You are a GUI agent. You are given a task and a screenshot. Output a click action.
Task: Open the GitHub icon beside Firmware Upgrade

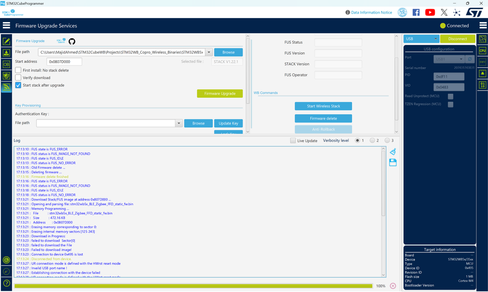point(72,42)
